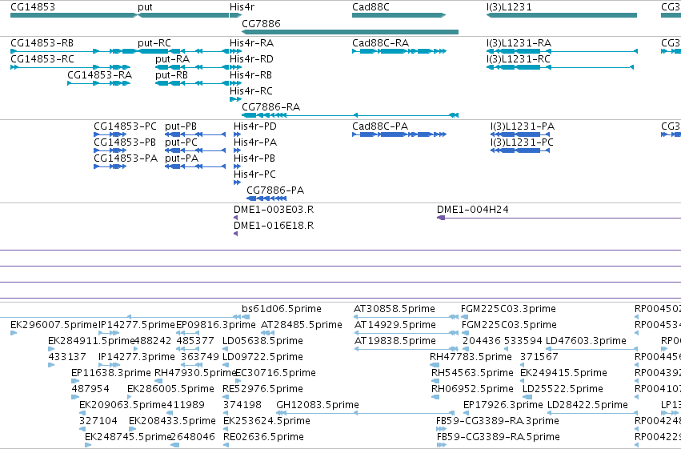The width and height of the screenshot is (681, 449).
Task: Click protein CG14853-PB
Action: [x=125, y=142]
